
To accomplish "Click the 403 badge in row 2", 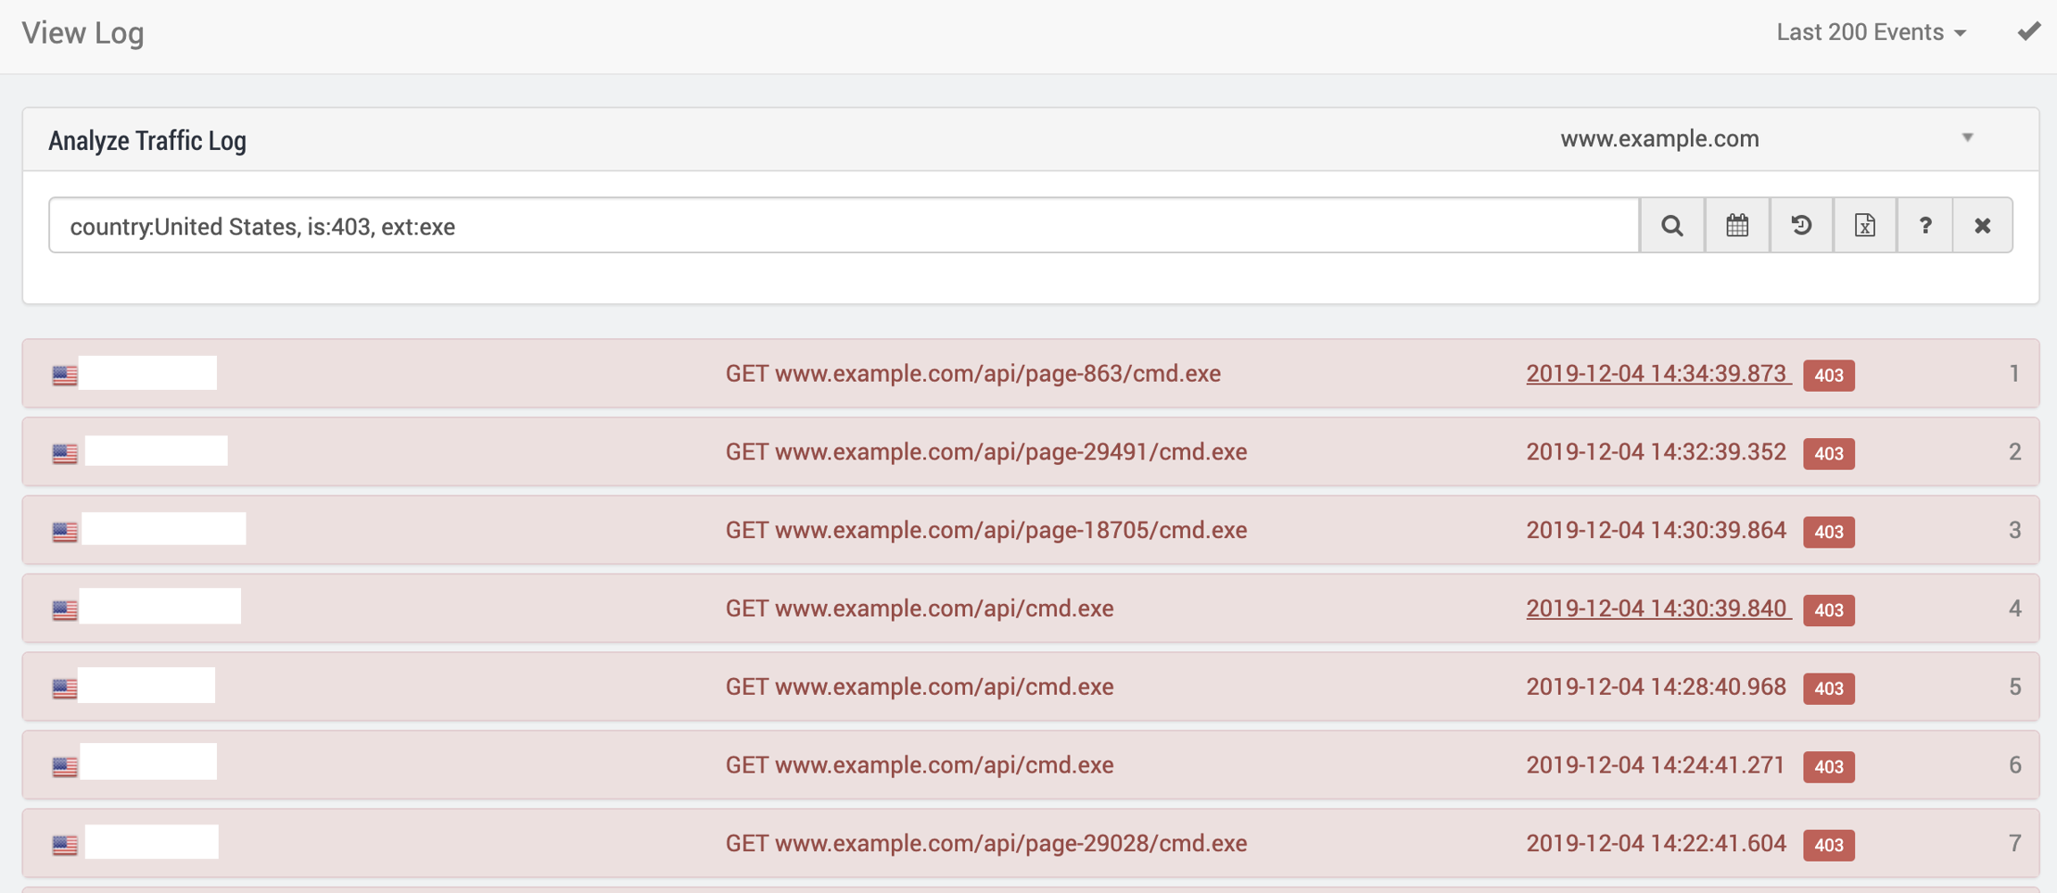I will pos(1828,453).
